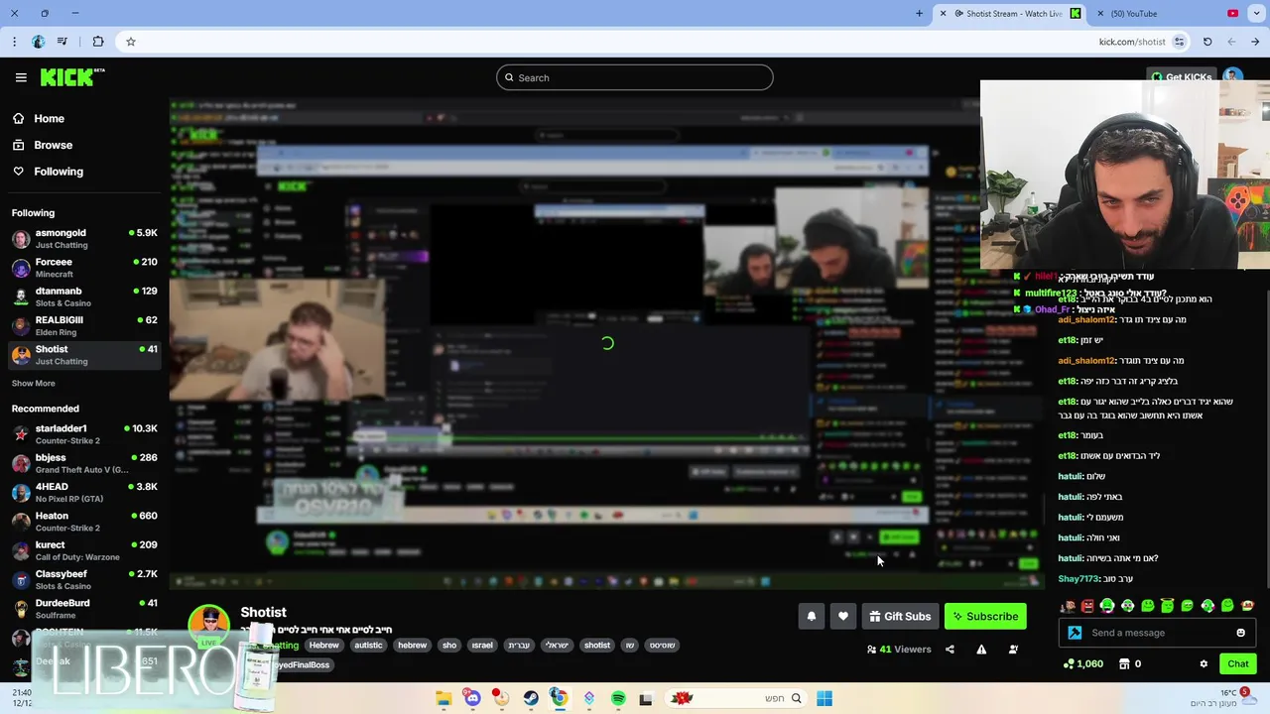
Task: Open a new browser tab
Action: pos(919,14)
